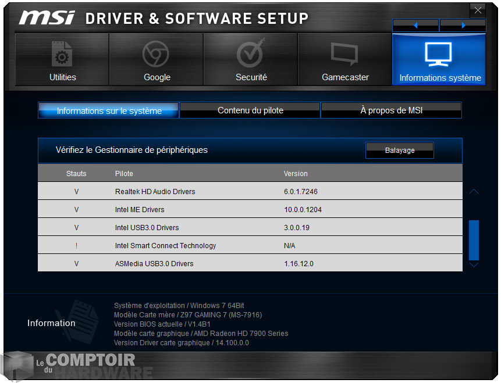Viewport: 501px width, 383px height.
Task: Click the right navigation arrow button
Action: coord(463,25)
